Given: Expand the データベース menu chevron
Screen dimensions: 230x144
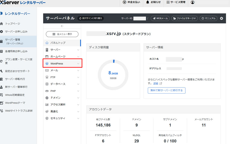Looking at the screenshot, I should 78,84.
